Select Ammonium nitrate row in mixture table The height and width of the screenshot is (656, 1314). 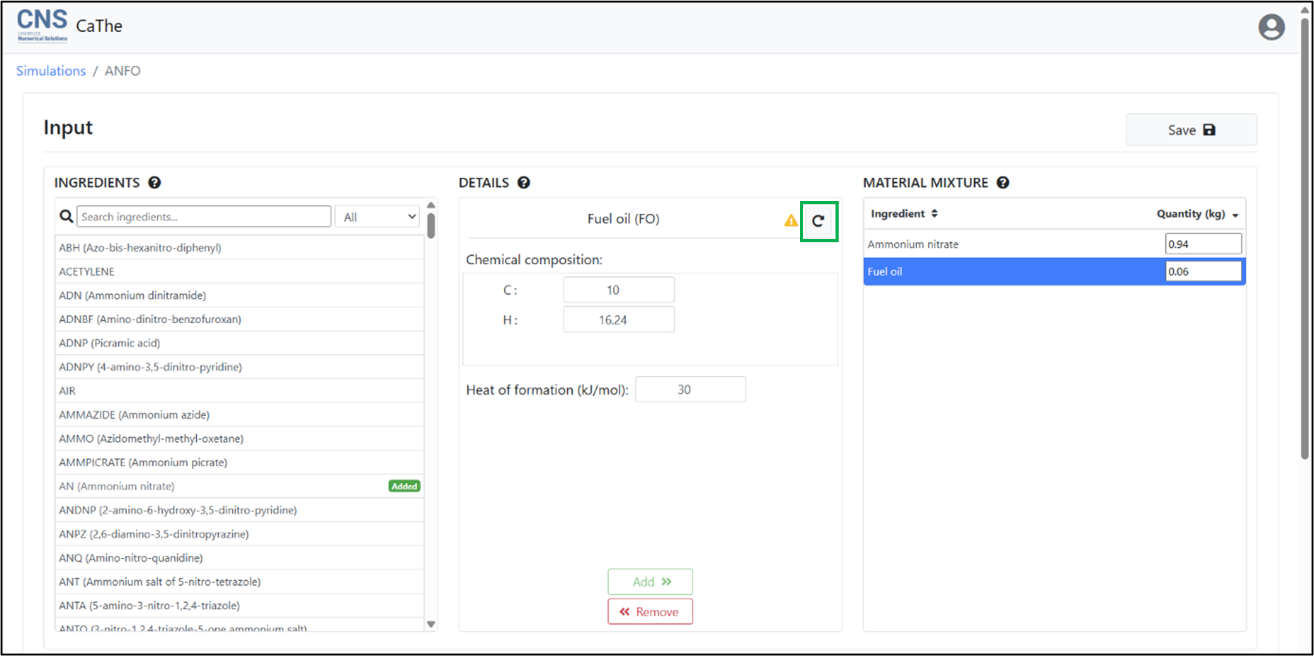913,244
